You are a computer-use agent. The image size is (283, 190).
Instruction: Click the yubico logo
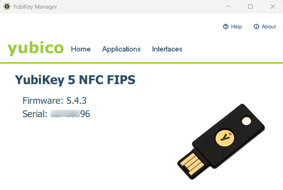coord(36,48)
